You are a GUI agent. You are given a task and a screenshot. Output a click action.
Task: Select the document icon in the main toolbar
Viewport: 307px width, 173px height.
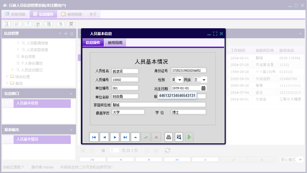click(x=27, y=24)
